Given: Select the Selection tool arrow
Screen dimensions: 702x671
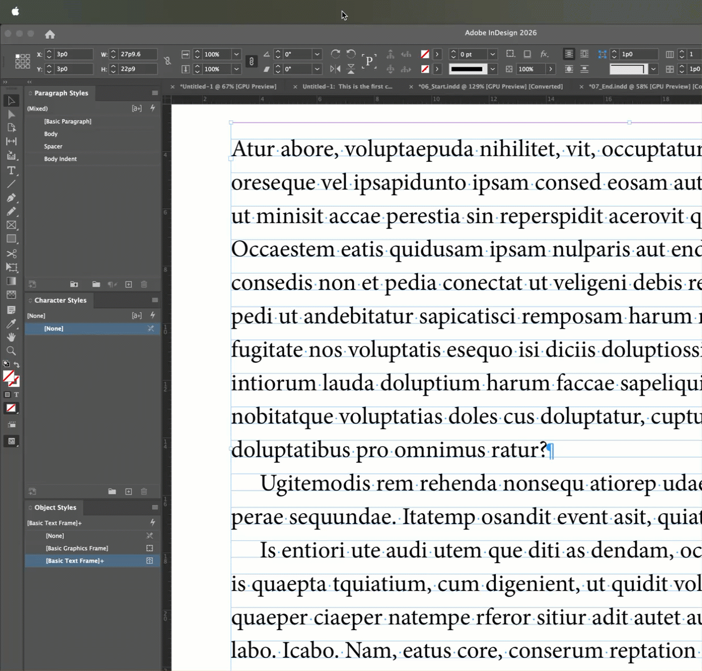Looking at the screenshot, I should 11,100.
